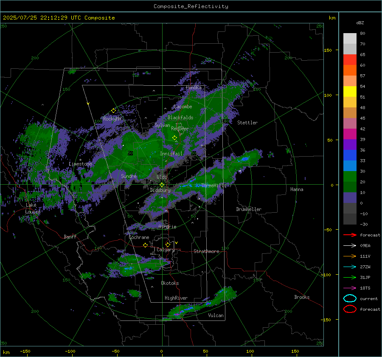This screenshot has width=382, height=357.
Task: Select the Didsbury label
Action: pos(160,190)
